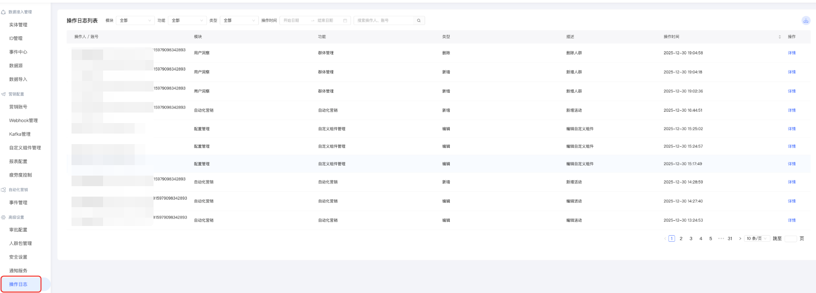Open Kafka管理 in the sidebar
This screenshot has width=816, height=293.
pyautogui.click(x=20, y=134)
